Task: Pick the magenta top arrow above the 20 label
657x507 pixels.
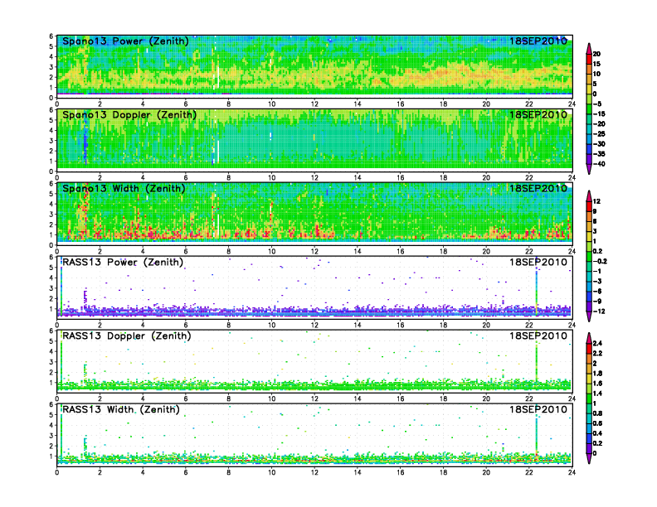Action: (x=589, y=49)
